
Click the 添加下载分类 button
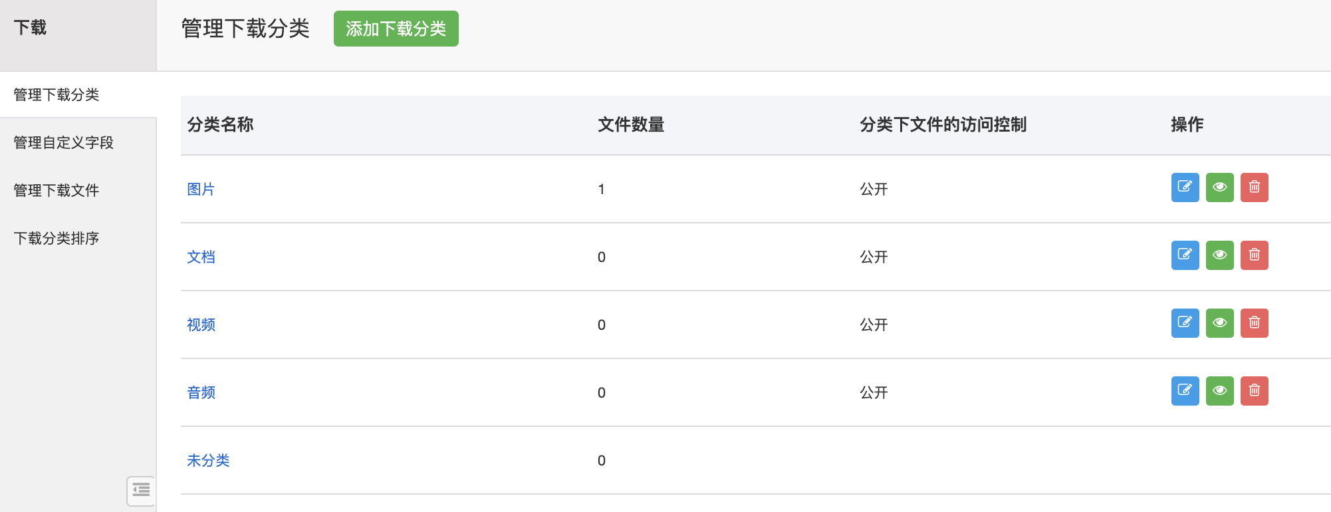click(x=396, y=29)
